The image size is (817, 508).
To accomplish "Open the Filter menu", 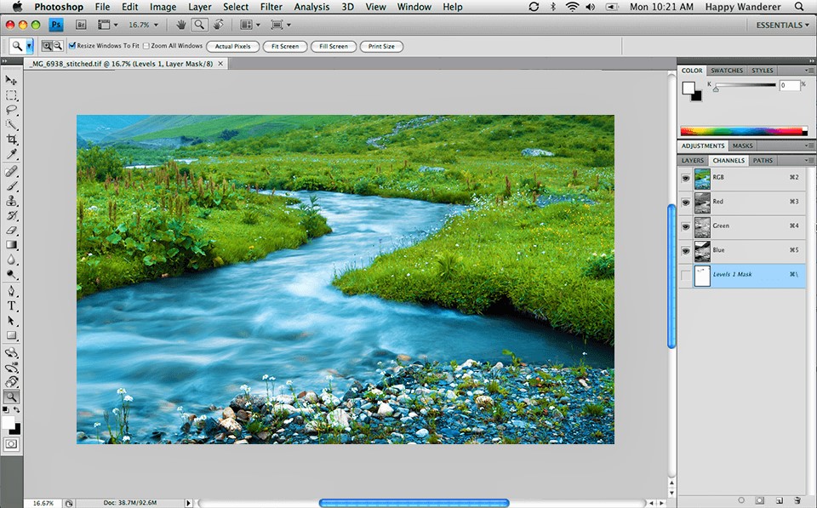I will [x=271, y=7].
